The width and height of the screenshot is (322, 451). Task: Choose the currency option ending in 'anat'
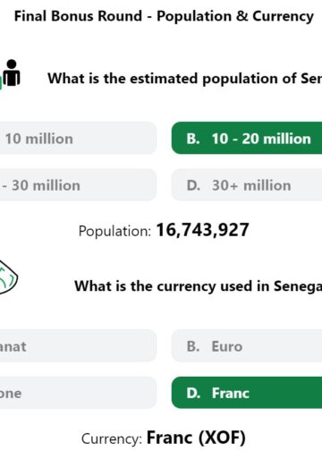pos(78,346)
